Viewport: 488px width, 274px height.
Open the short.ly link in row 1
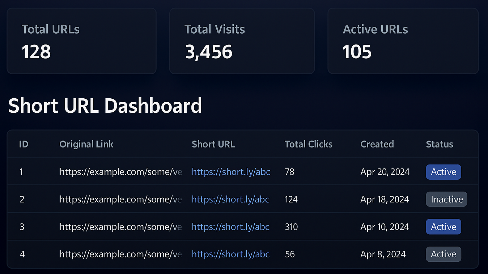coord(231,172)
